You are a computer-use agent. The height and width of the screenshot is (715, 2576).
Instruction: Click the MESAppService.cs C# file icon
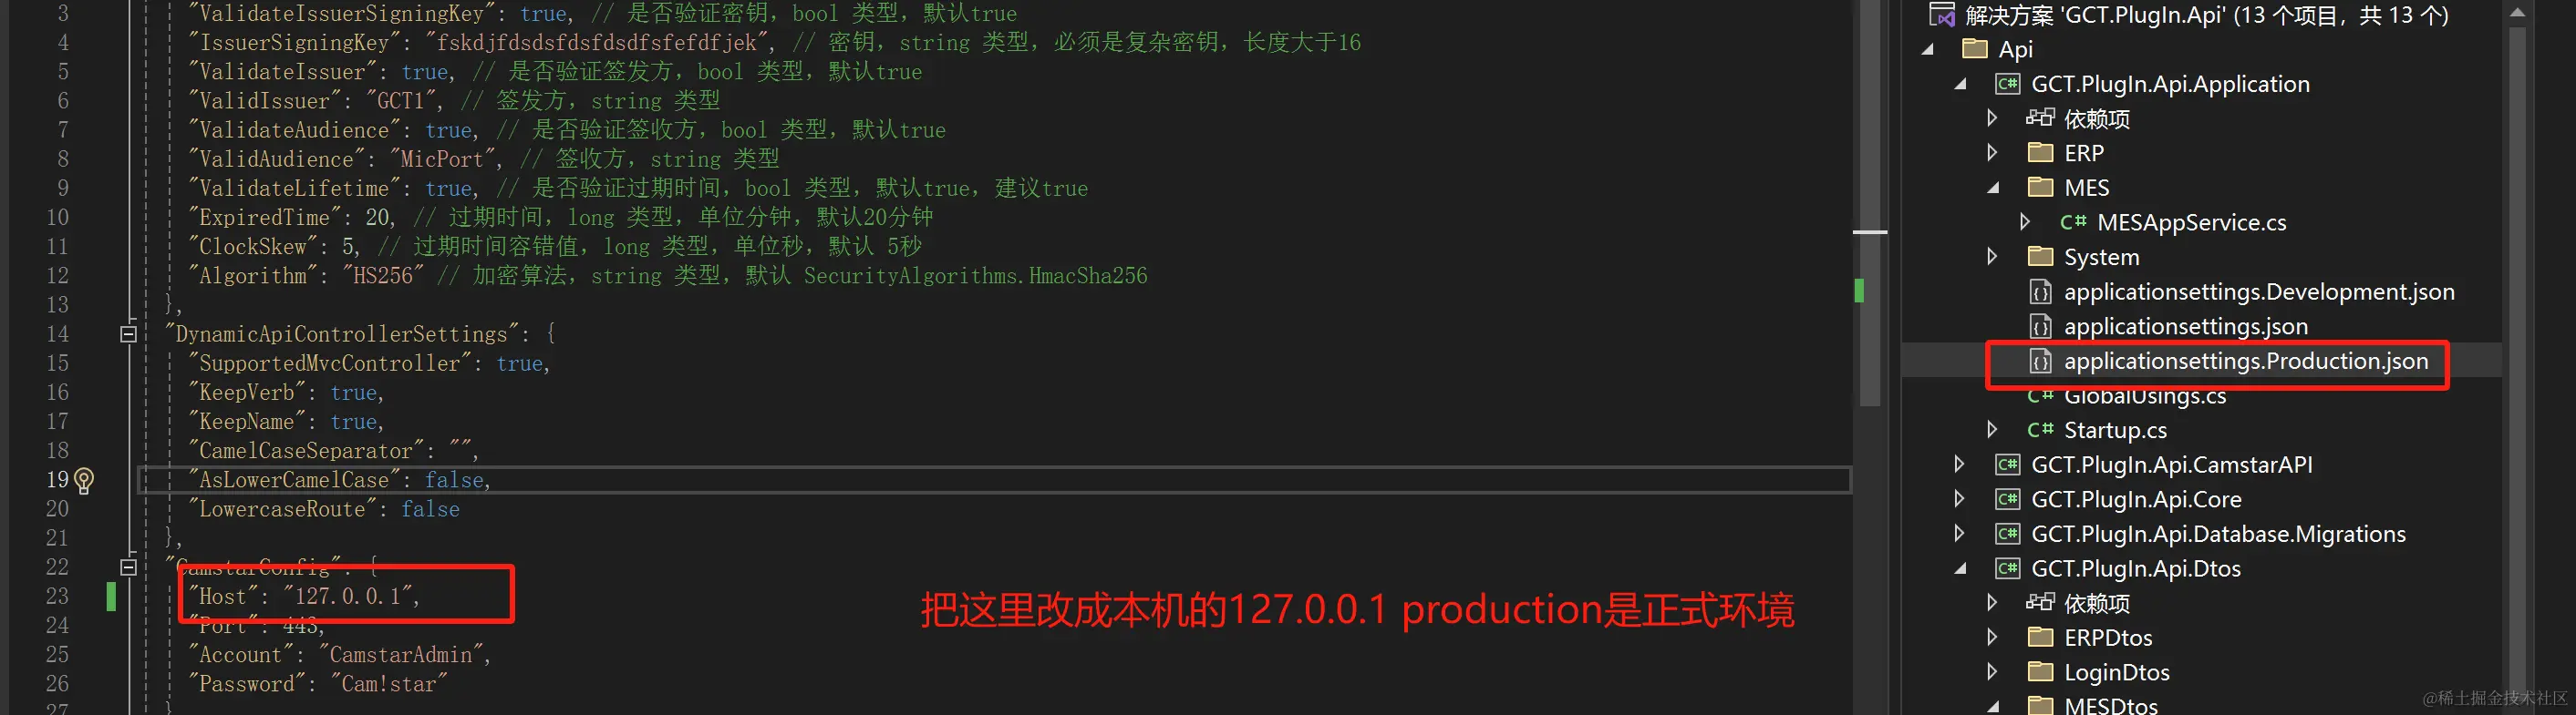pos(2073,222)
